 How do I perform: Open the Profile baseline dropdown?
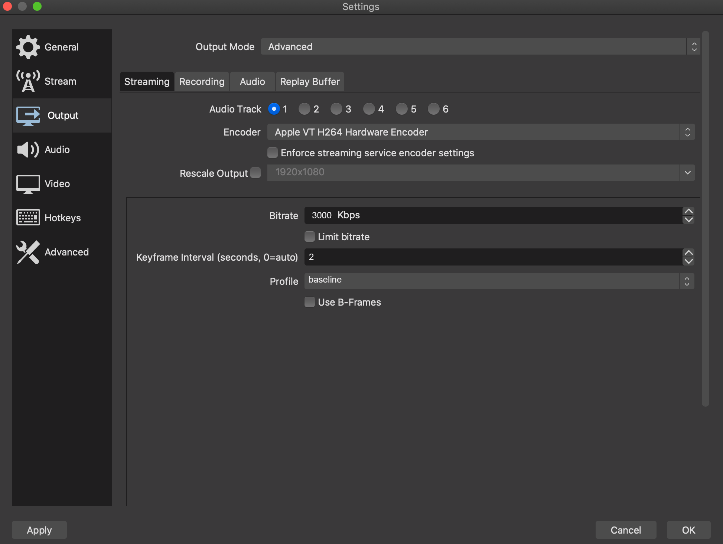coord(499,281)
